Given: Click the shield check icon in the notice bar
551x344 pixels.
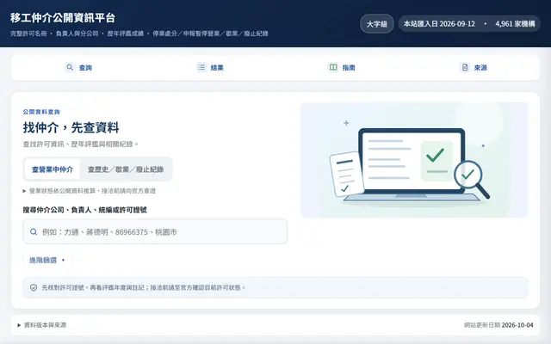Looking at the screenshot, I should [x=34, y=287].
